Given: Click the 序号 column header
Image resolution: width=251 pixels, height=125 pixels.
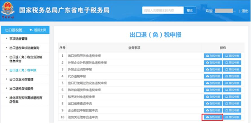Looking at the screenshot, I should [62, 48].
